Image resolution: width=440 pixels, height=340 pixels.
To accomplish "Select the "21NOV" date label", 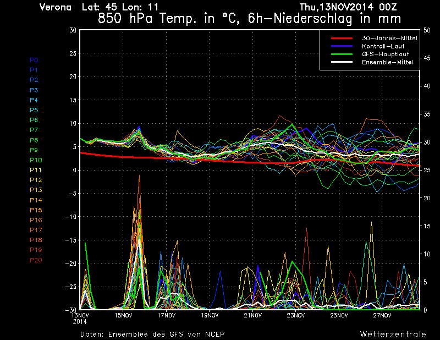I will point(252,315).
